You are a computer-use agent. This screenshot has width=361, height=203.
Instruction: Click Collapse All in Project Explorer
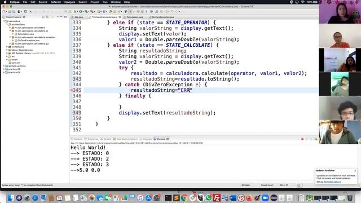coord(43,17)
